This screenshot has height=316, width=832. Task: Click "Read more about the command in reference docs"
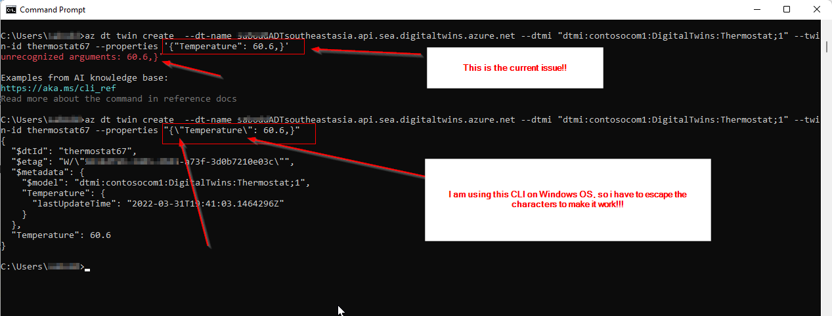[119, 99]
